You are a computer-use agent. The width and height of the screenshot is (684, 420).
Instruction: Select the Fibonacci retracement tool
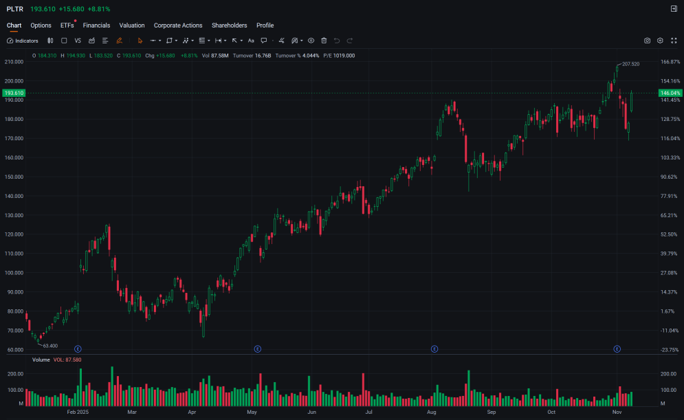click(x=202, y=41)
